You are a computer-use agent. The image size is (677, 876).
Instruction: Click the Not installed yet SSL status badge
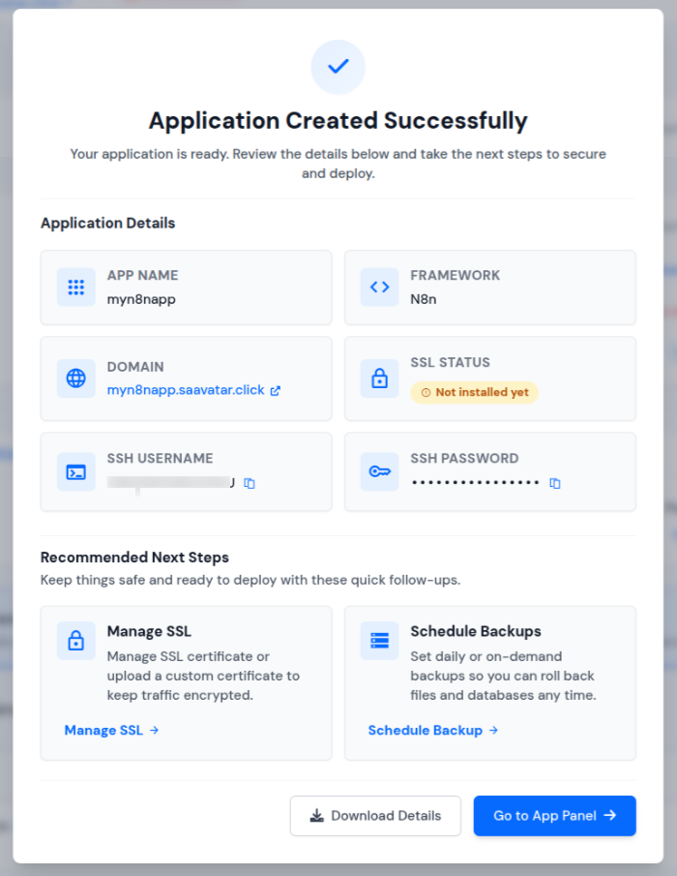coord(474,393)
